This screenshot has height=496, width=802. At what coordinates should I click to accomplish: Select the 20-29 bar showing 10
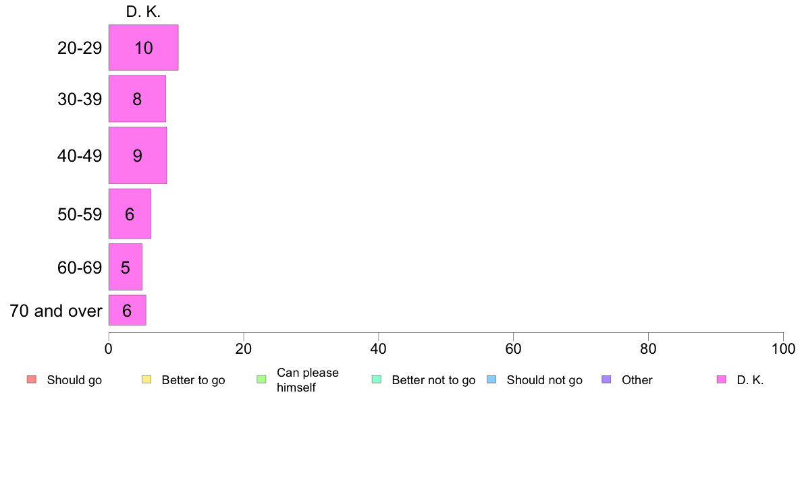pos(143,47)
